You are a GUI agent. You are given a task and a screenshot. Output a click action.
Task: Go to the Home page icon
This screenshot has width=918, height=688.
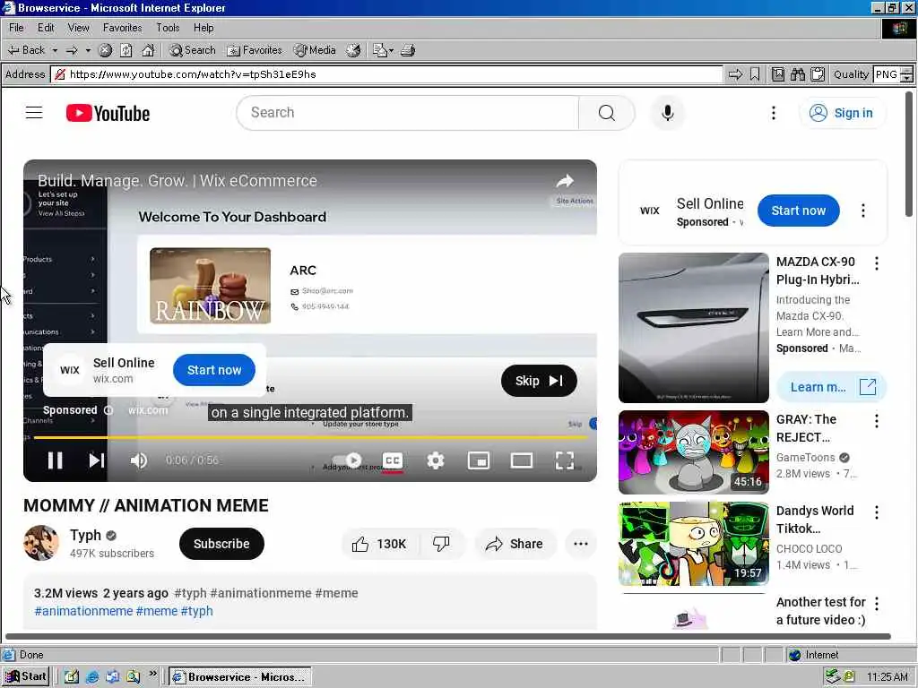148,50
